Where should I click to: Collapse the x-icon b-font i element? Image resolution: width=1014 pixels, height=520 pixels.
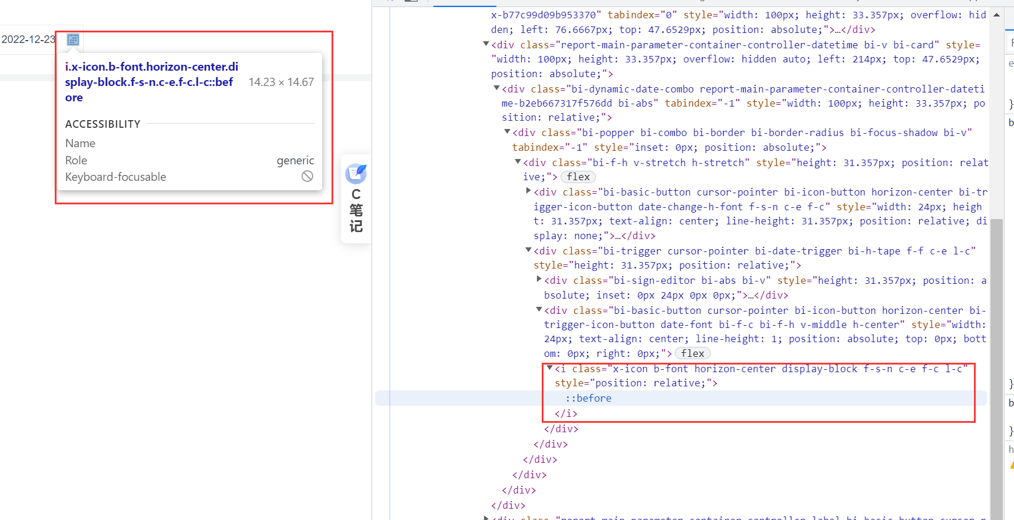point(549,368)
